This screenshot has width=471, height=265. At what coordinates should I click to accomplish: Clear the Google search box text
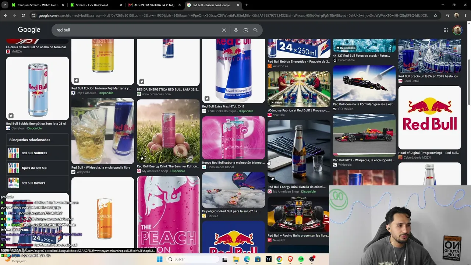coord(224,30)
